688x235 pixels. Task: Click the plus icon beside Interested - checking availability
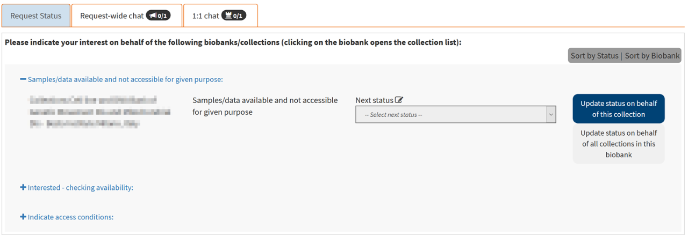(23, 188)
